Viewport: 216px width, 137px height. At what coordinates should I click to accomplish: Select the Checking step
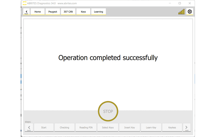64,127
